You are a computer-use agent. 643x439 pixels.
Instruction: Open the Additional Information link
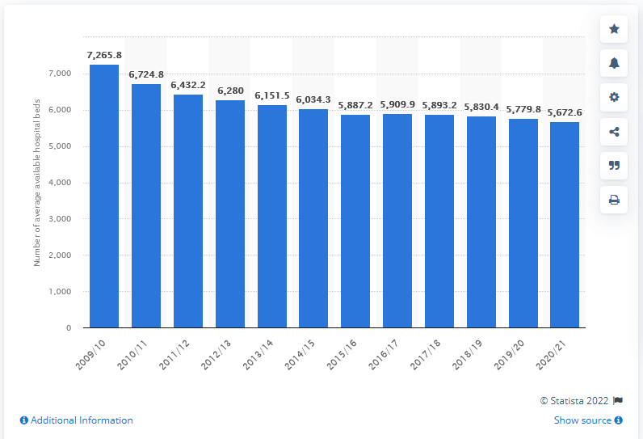tap(76, 420)
